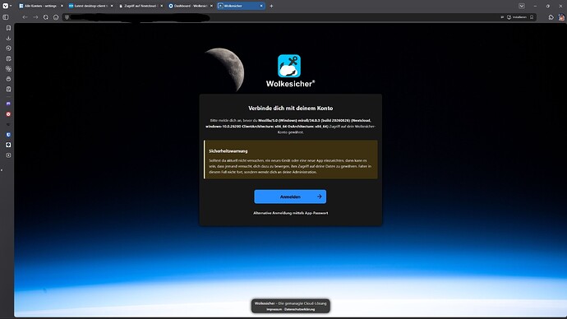Open the History panel in sidebar
This screenshot has width=567, height=319.
[x=8, y=49]
